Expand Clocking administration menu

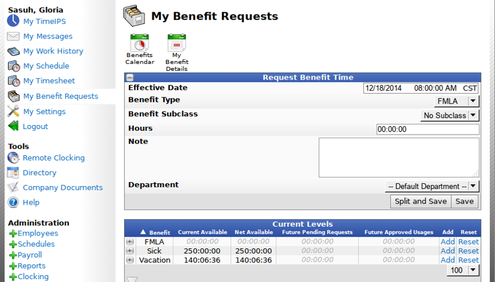[x=33, y=277]
